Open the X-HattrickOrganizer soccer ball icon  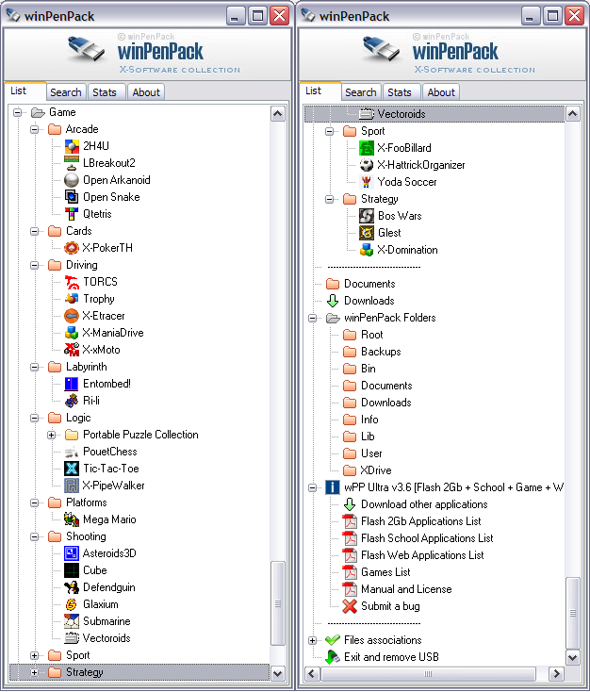(367, 165)
